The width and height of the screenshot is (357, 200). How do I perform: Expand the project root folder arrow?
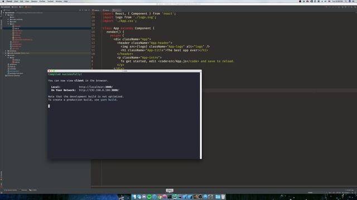point(3,12)
